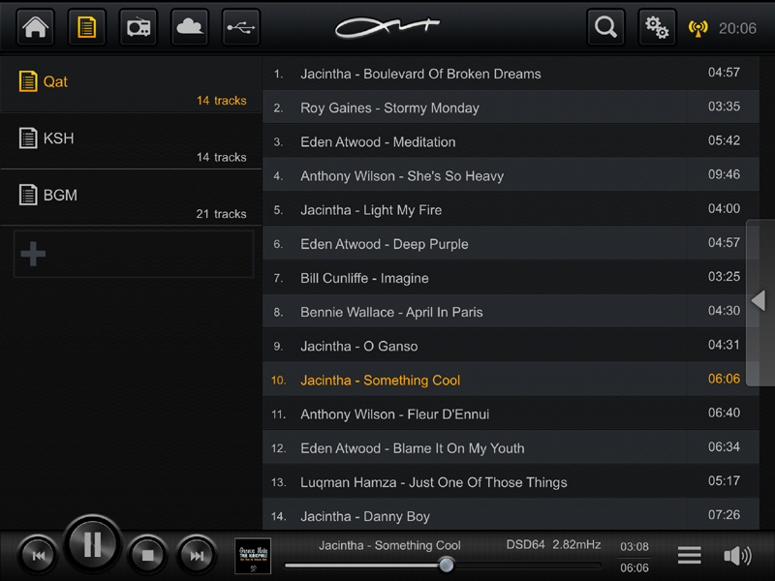
Task: Open the internet radio icon
Action: point(139,27)
